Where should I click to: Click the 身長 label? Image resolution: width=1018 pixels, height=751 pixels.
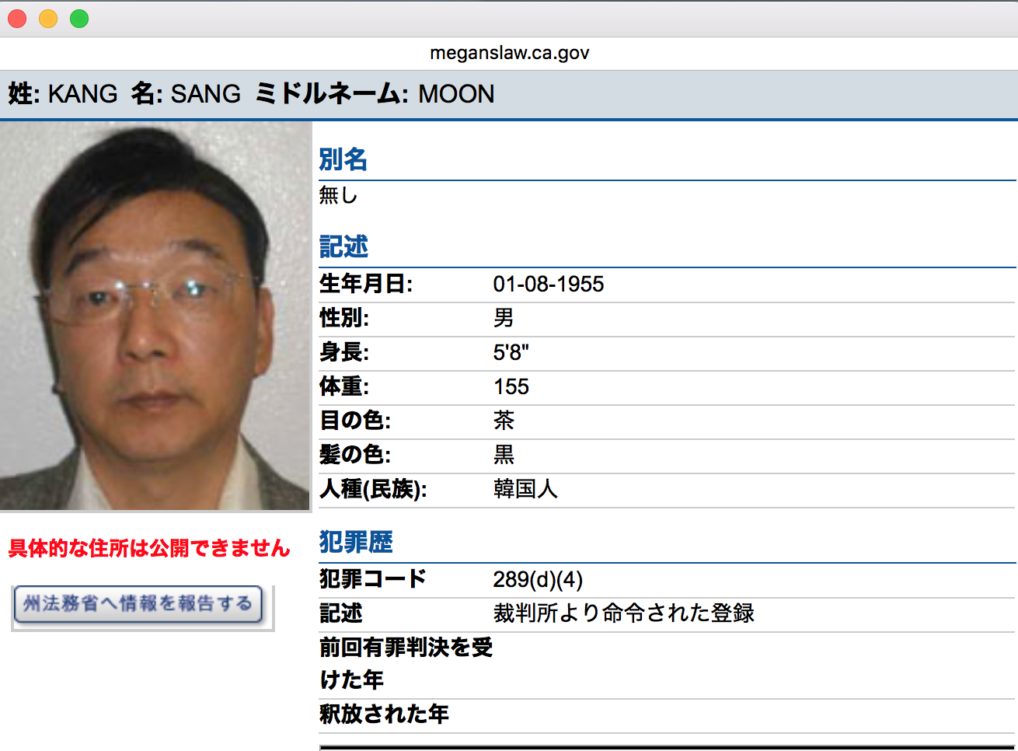pyautogui.click(x=344, y=352)
